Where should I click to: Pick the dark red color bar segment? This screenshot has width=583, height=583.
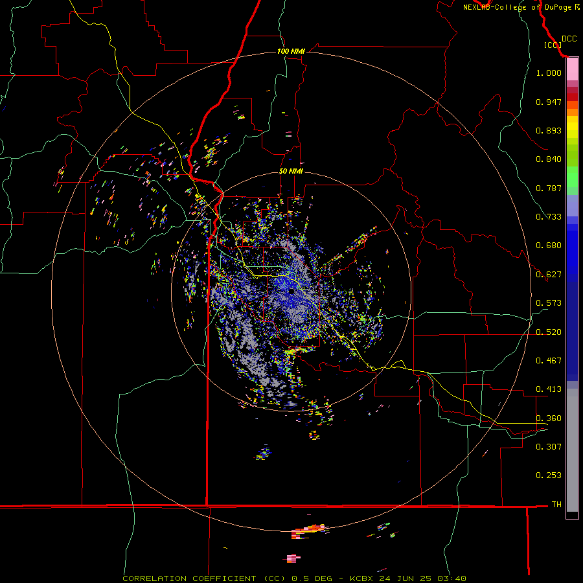[x=572, y=97]
